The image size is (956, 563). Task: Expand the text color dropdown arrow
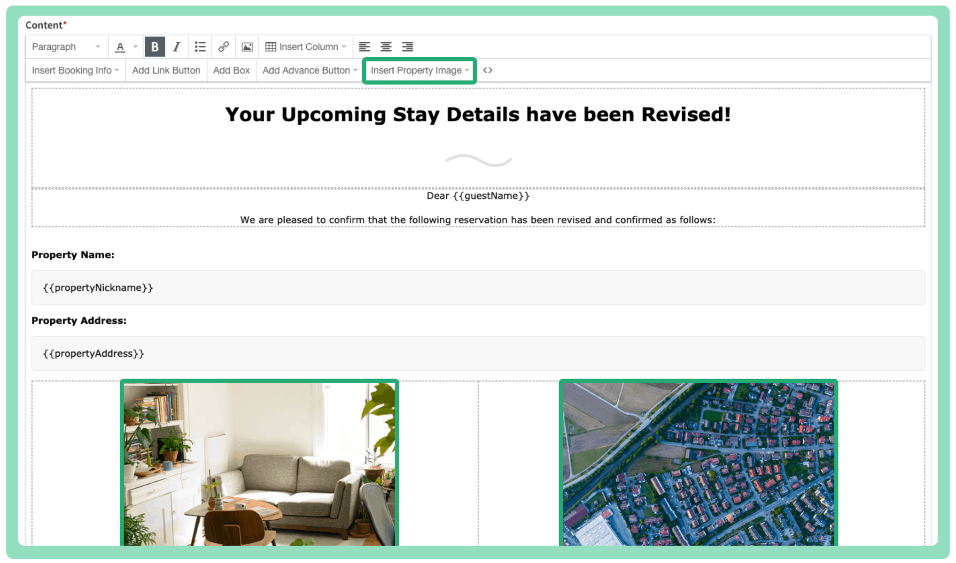pyautogui.click(x=135, y=47)
